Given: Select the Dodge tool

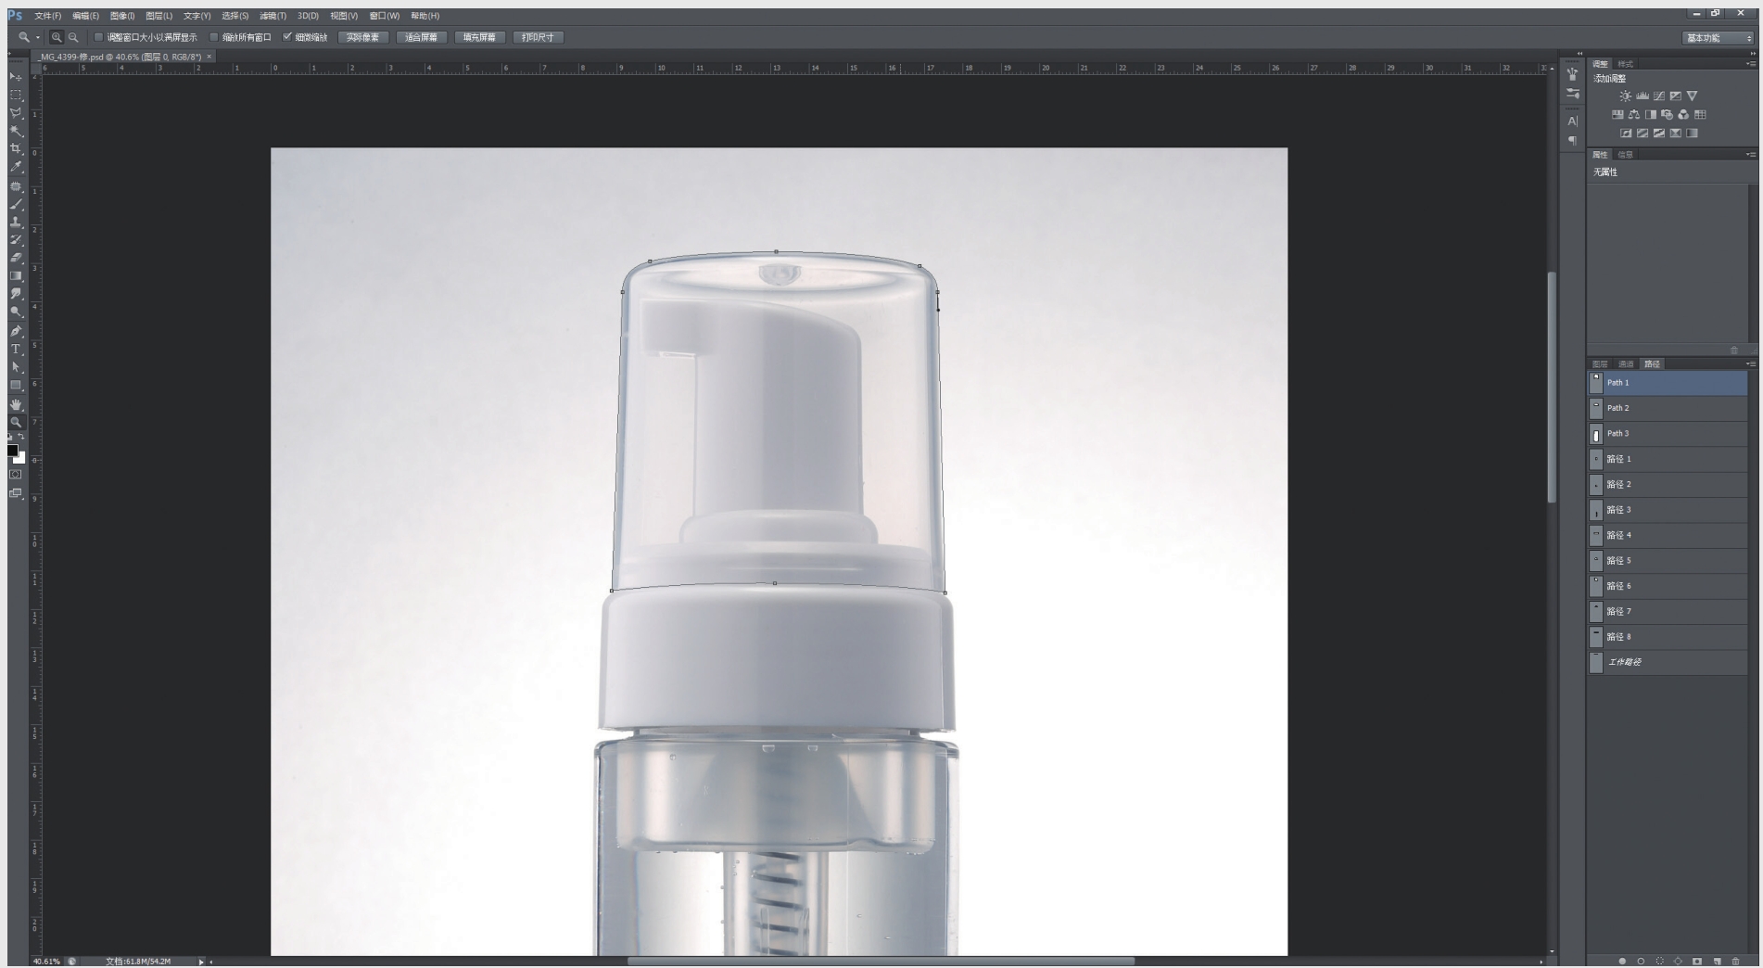Looking at the screenshot, I should coord(16,312).
